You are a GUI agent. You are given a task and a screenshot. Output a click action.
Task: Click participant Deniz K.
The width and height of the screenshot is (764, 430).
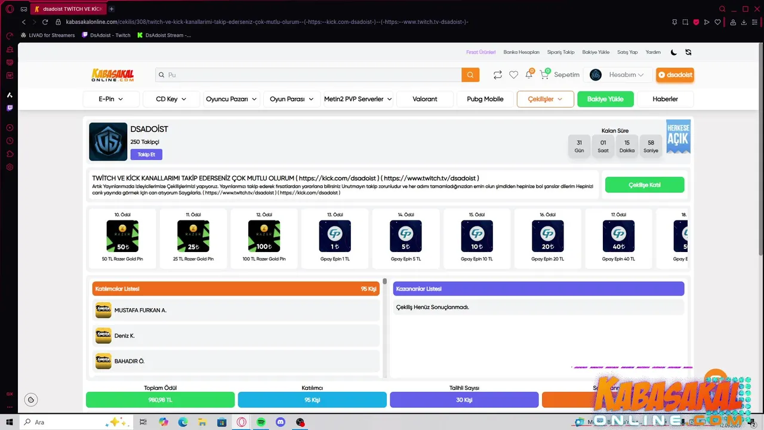(236, 336)
